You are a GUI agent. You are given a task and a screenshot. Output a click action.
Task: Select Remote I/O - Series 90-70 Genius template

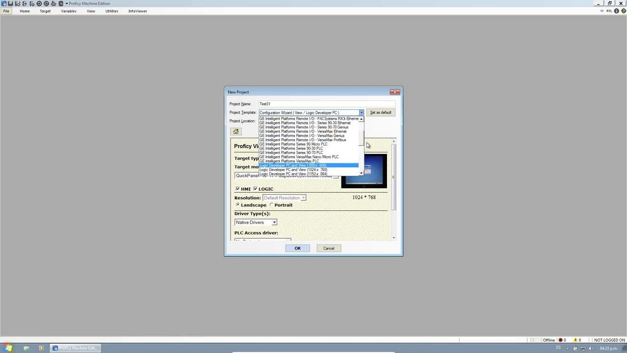(309, 127)
